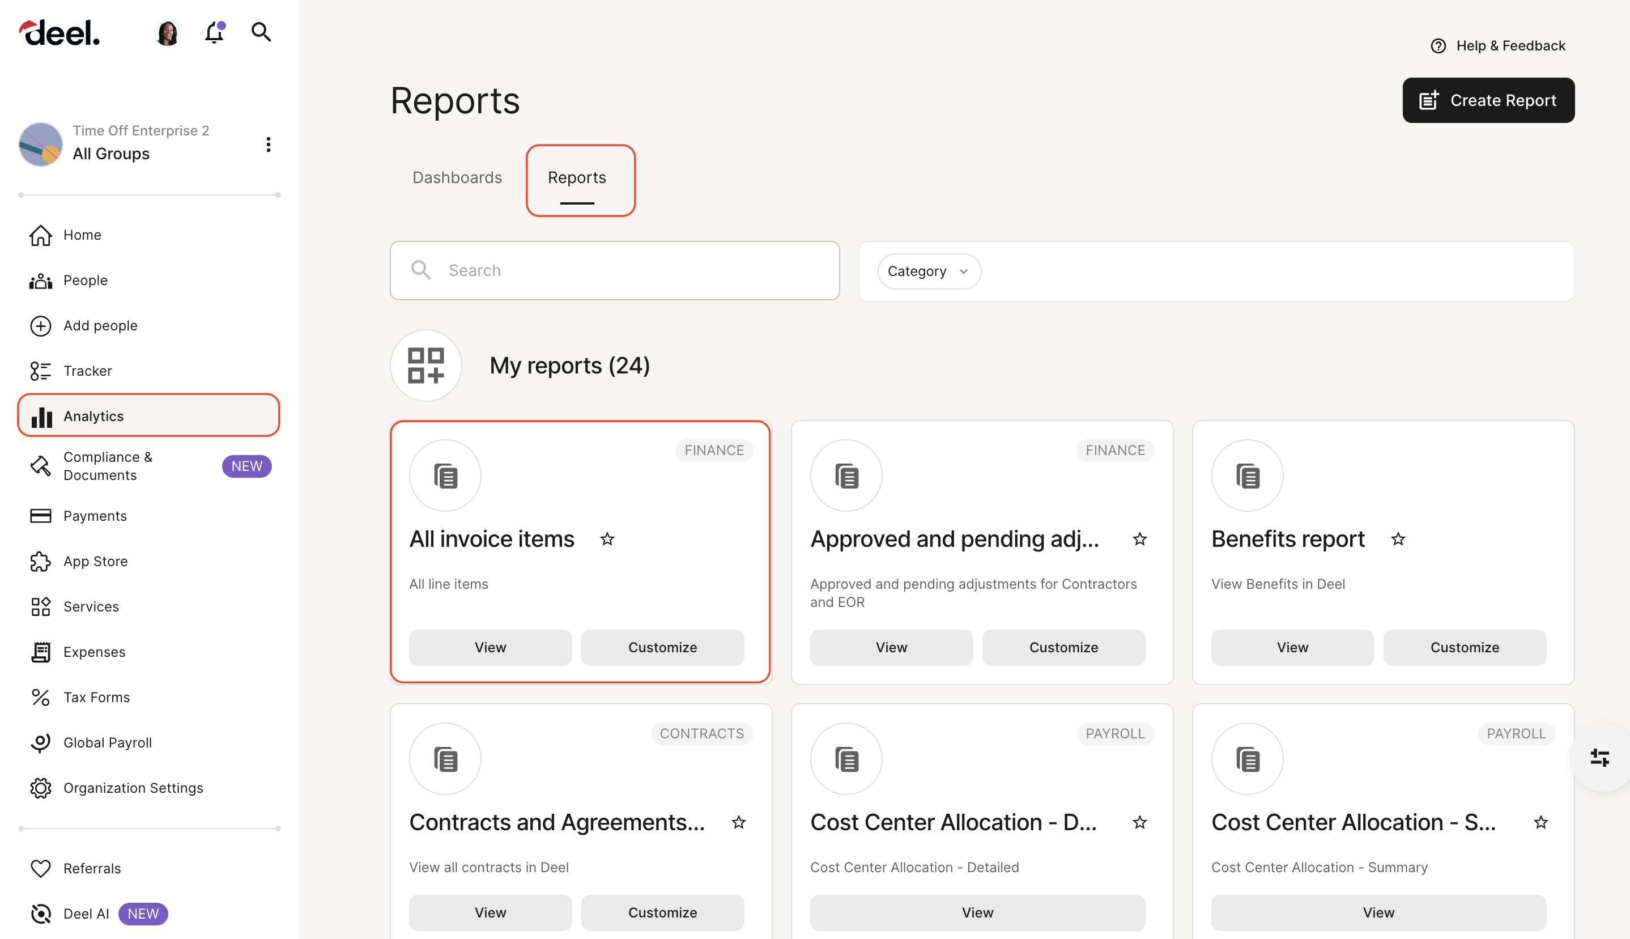Expand the Help & Feedback menu
Image resolution: width=1630 pixels, height=939 pixels.
point(1497,45)
